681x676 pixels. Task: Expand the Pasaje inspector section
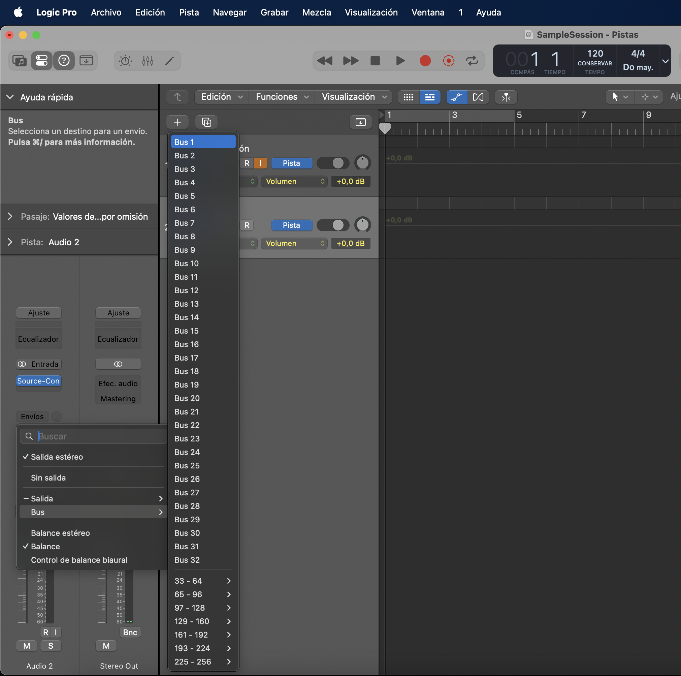pos(10,217)
